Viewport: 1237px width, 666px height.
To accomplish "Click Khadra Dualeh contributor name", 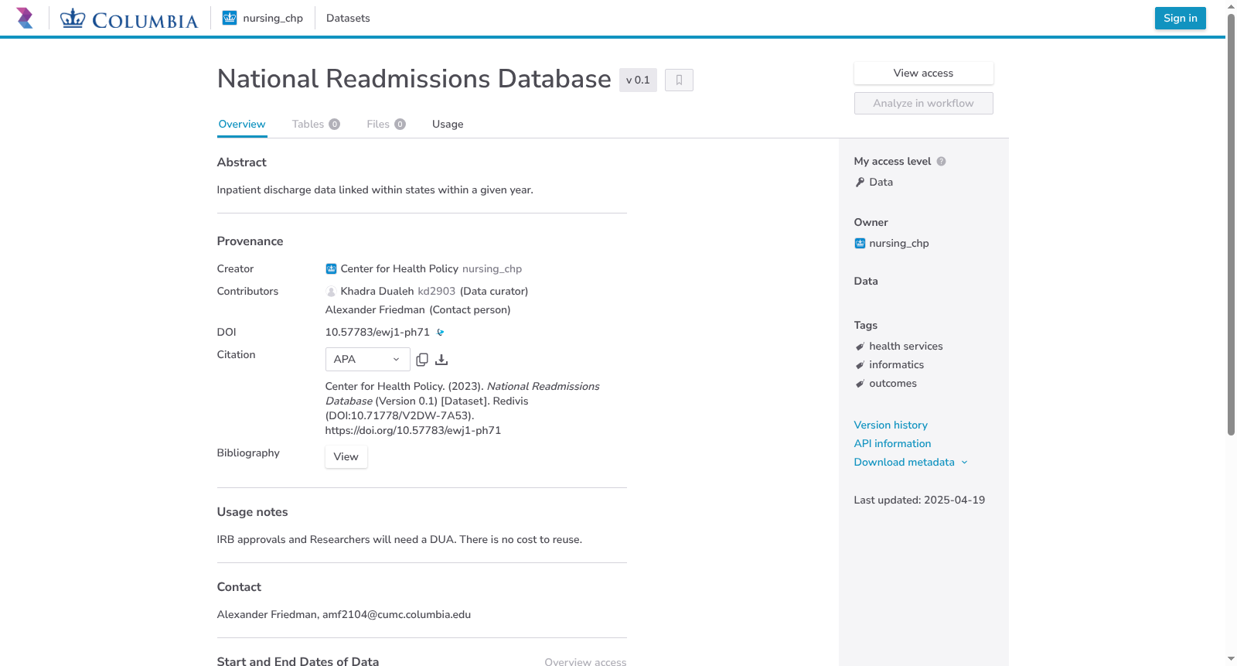I will pyautogui.click(x=377, y=292).
